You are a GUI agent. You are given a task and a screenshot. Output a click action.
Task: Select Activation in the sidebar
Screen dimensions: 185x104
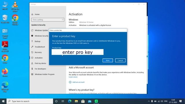click(38, 58)
